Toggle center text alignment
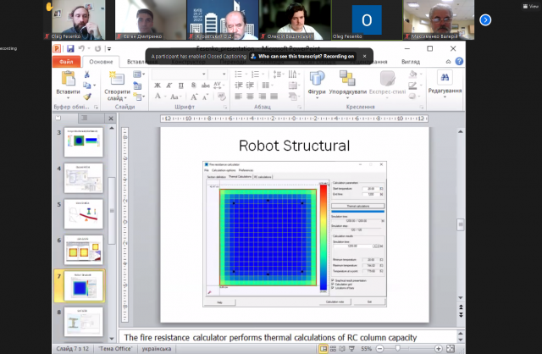542x354 pixels. [250, 97]
